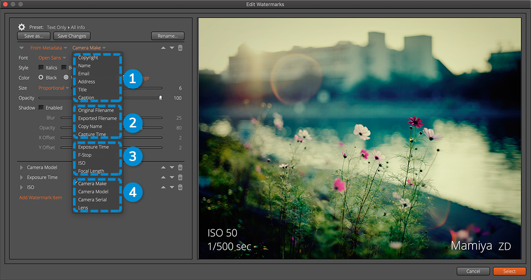
Task: Click the Opacity slider handle
Action: pyautogui.click(x=161, y=98)
